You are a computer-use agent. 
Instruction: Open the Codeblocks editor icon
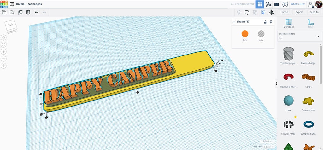click(285, 4)
